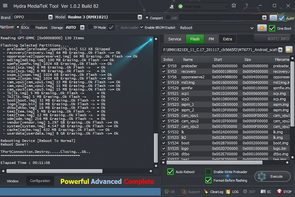Open the Model dropdown
The height and width of the screenshot is (197, 295).
point(140,17)
